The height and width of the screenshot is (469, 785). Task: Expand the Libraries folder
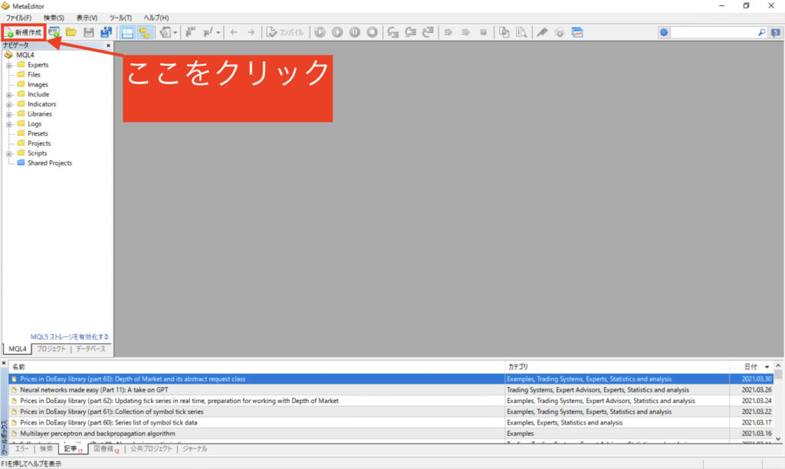(9, 115)
